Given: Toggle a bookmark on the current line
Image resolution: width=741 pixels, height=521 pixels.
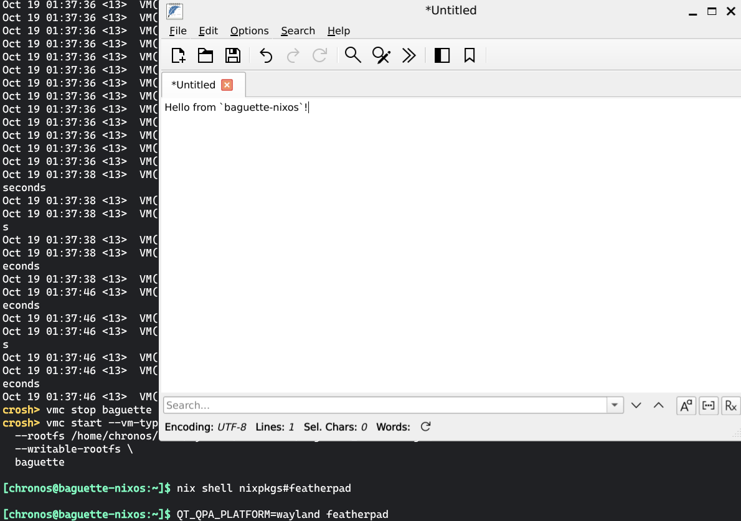Looking at the screenshot, I should pos(470,55).
